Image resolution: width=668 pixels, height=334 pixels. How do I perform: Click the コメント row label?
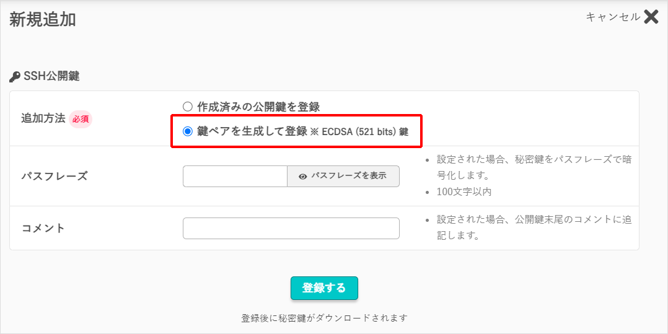pos(43,228)
